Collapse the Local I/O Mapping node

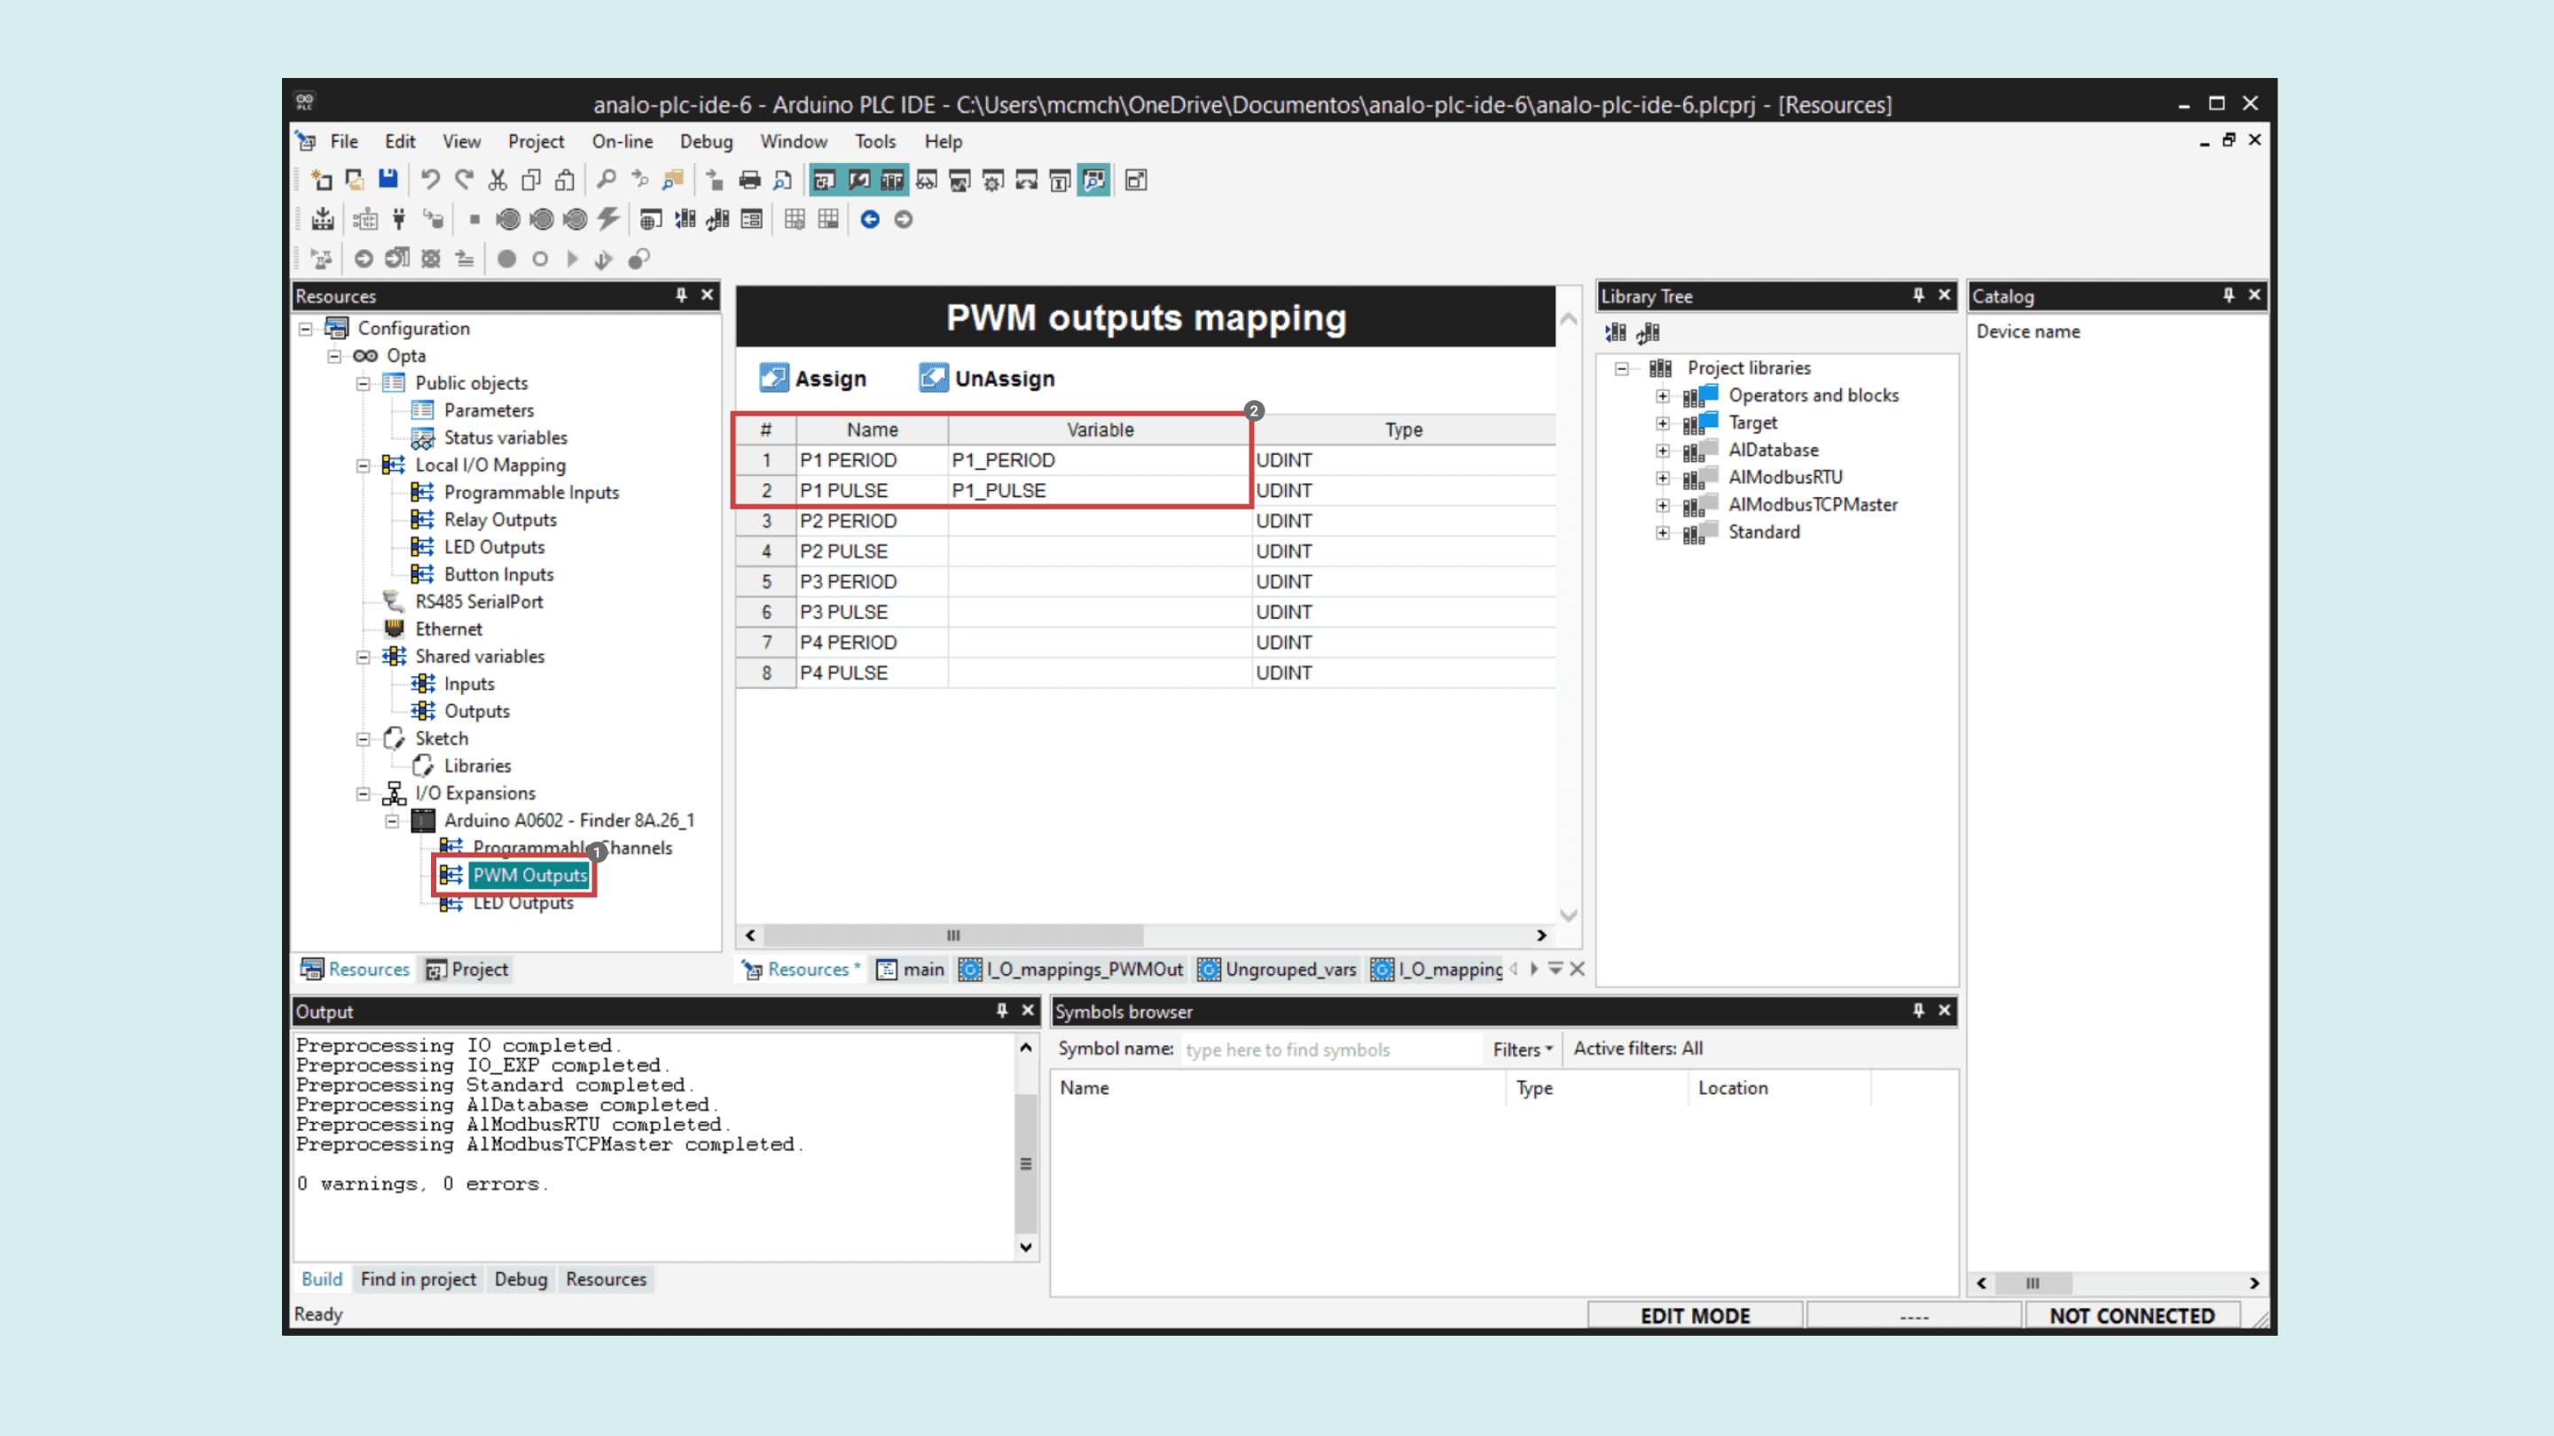(x=363, y=464)
